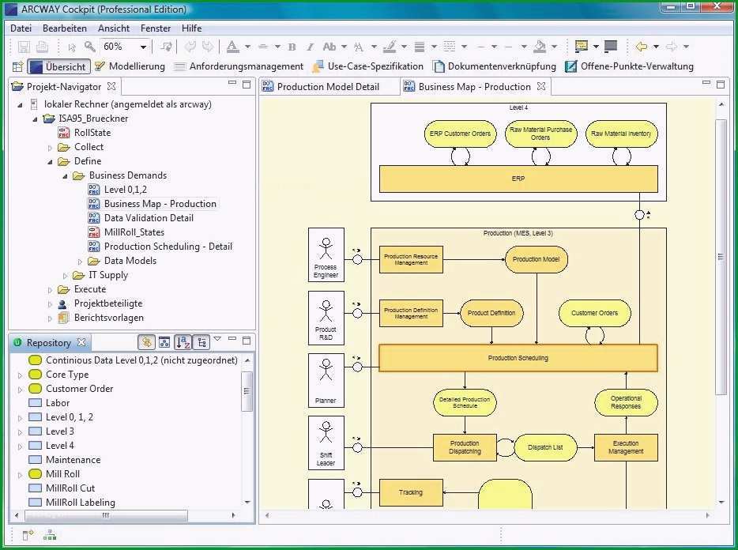Click the forward navigation arrow icon
Image resolution: width=738 pixels, height=550 pixels.
tap(672, 46)
